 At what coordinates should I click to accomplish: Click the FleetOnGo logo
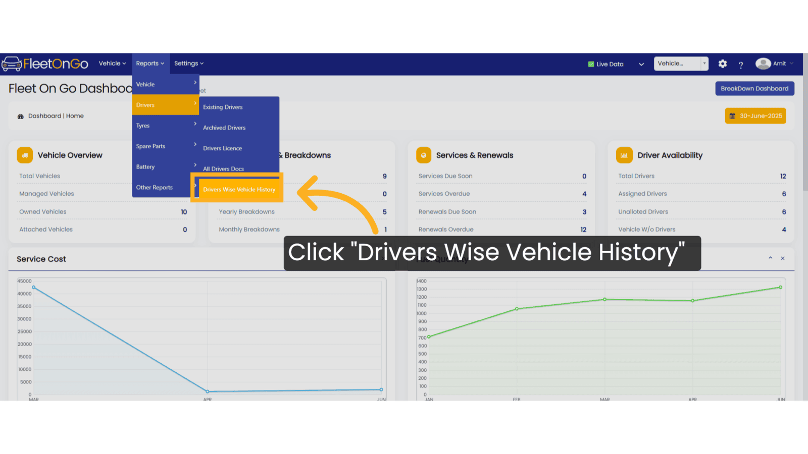(x=45, y=64)
